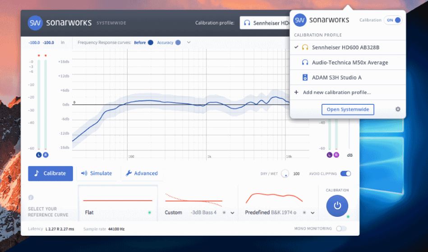
Task: Click the Sonarworks logo in the popup panel
Action: point(300,20)
